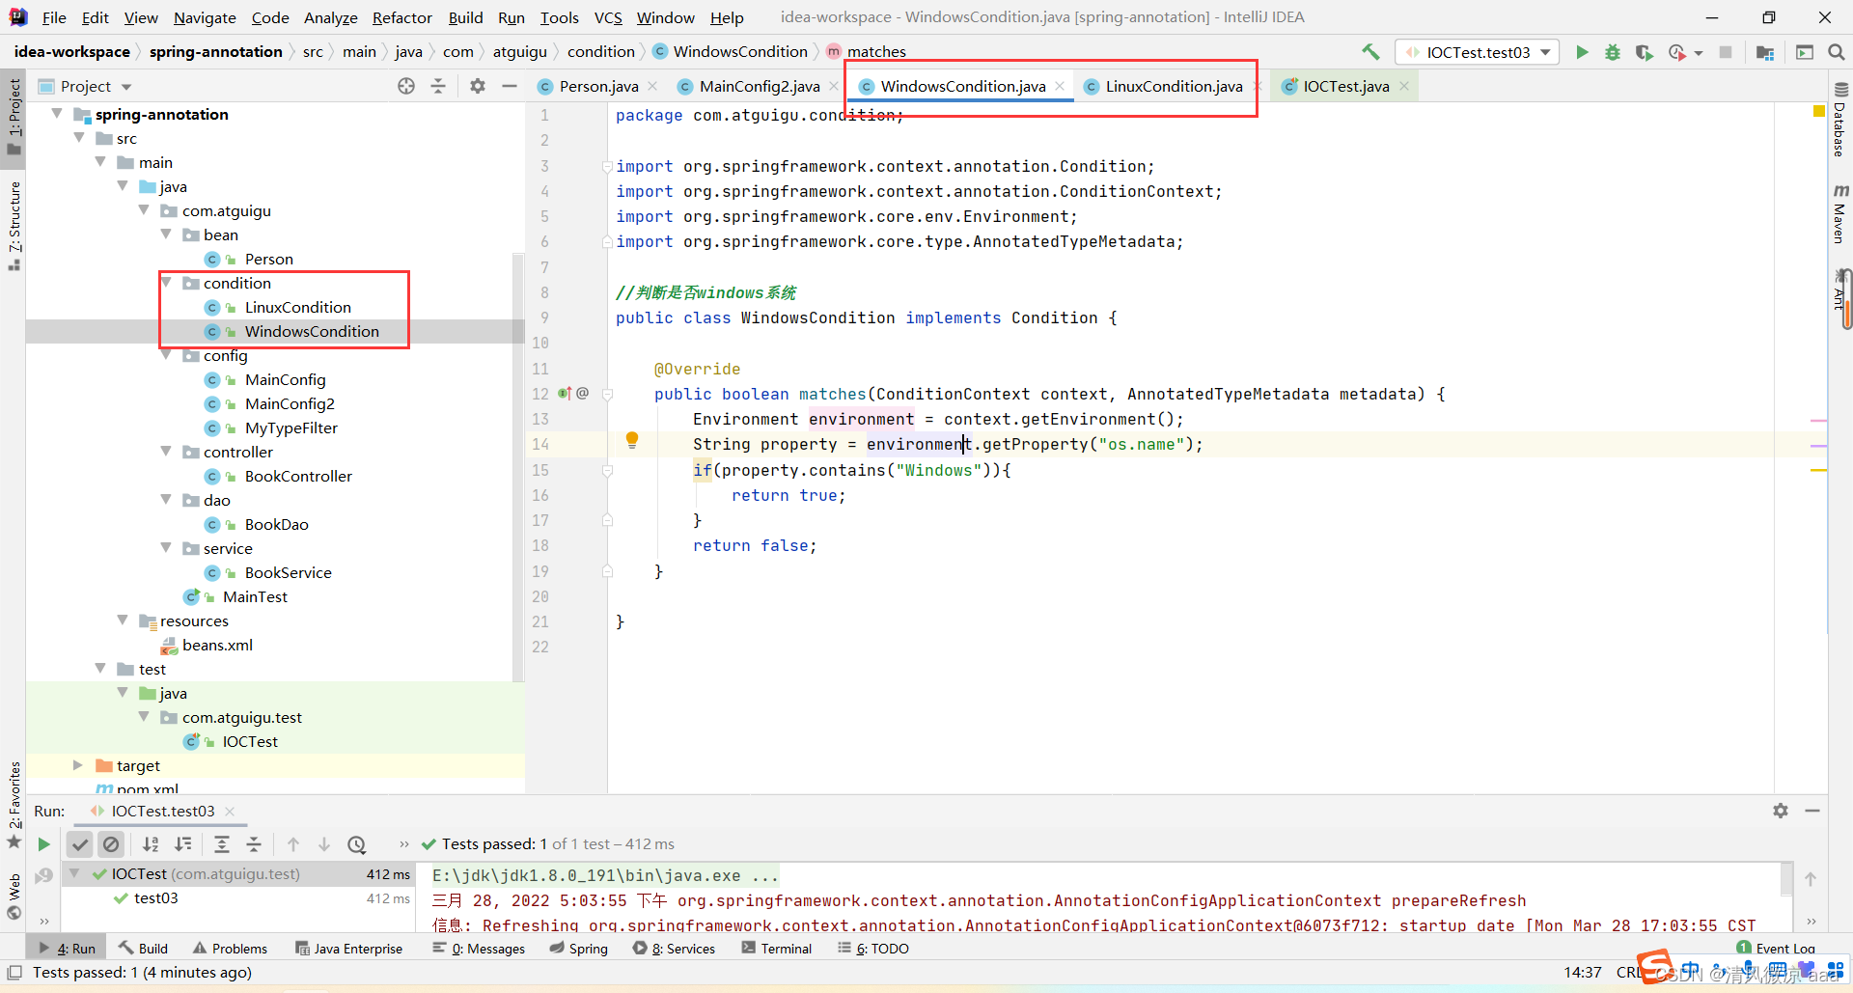Viewport: 1853px width, 993px height.
Task: Open the Maven side panel
Action: pos(1840,213)
